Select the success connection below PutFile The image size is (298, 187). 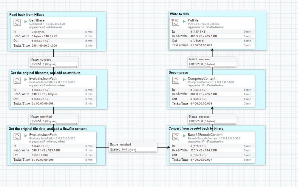point(212,62)
